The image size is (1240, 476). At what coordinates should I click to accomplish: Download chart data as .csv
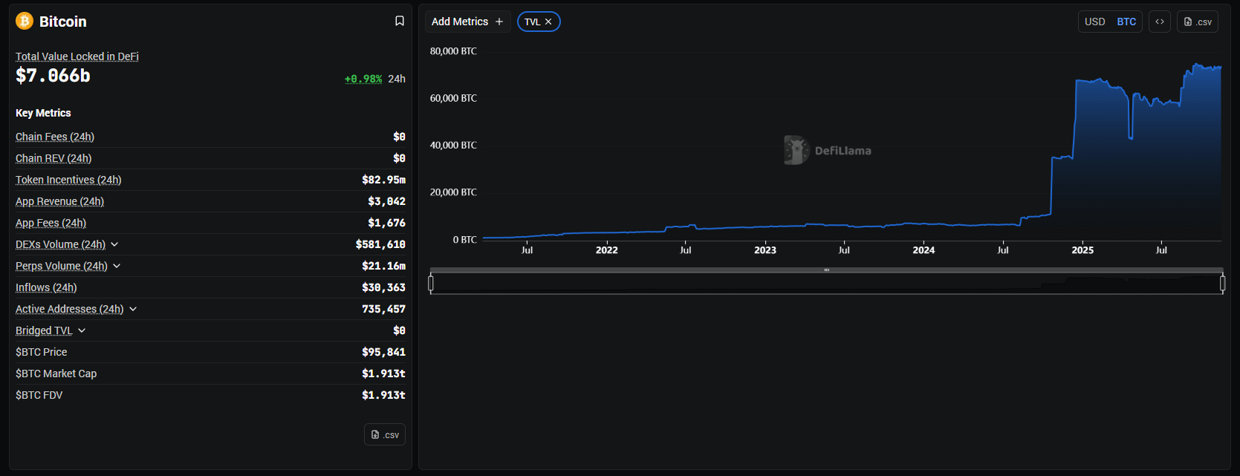1198,22
